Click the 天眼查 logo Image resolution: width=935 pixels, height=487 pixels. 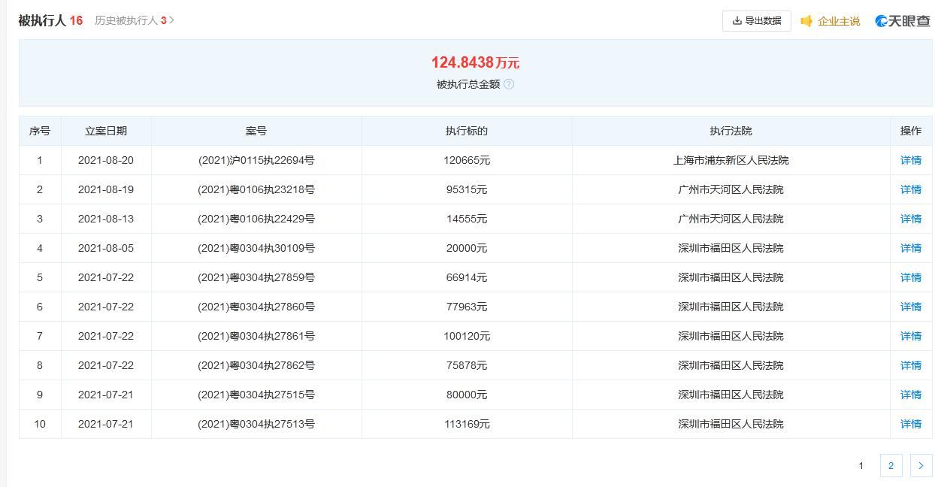[x=902, y=21]
